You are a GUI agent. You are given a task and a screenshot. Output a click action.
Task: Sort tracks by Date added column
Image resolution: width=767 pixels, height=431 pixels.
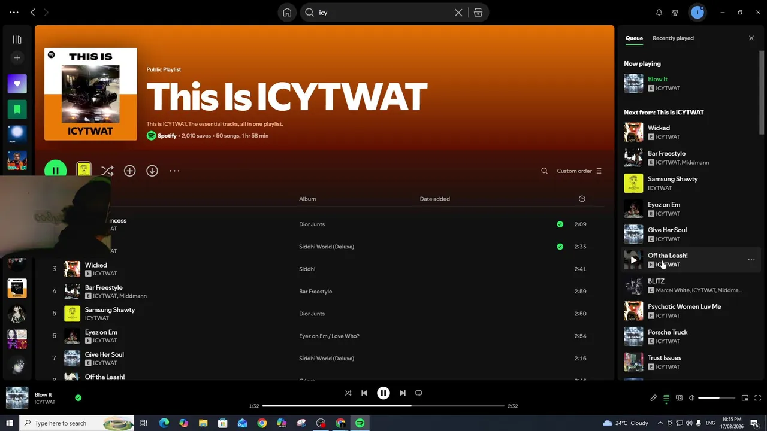click(434, 199)
